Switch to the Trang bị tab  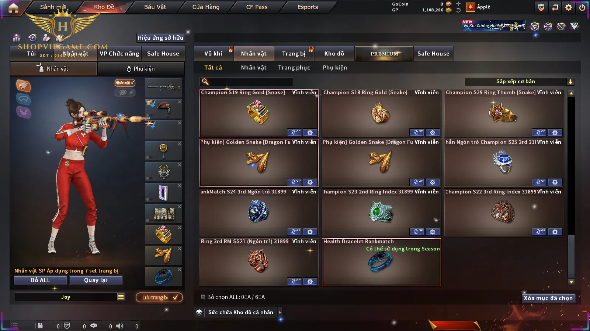pyautogui.click(x=294, y=54)
